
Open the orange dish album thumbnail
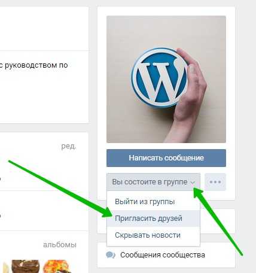pyautogui.click(x=57, y=266)
